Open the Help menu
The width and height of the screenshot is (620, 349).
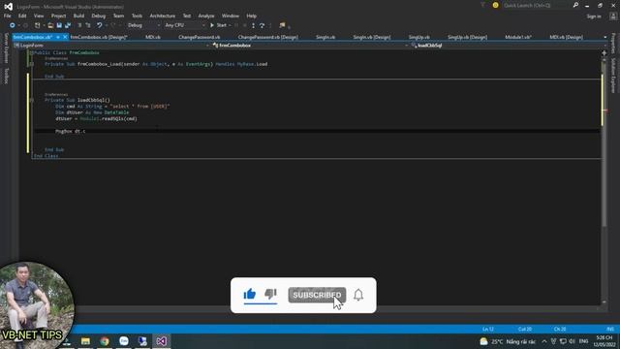pyautogui.click(x=252, y=16)
